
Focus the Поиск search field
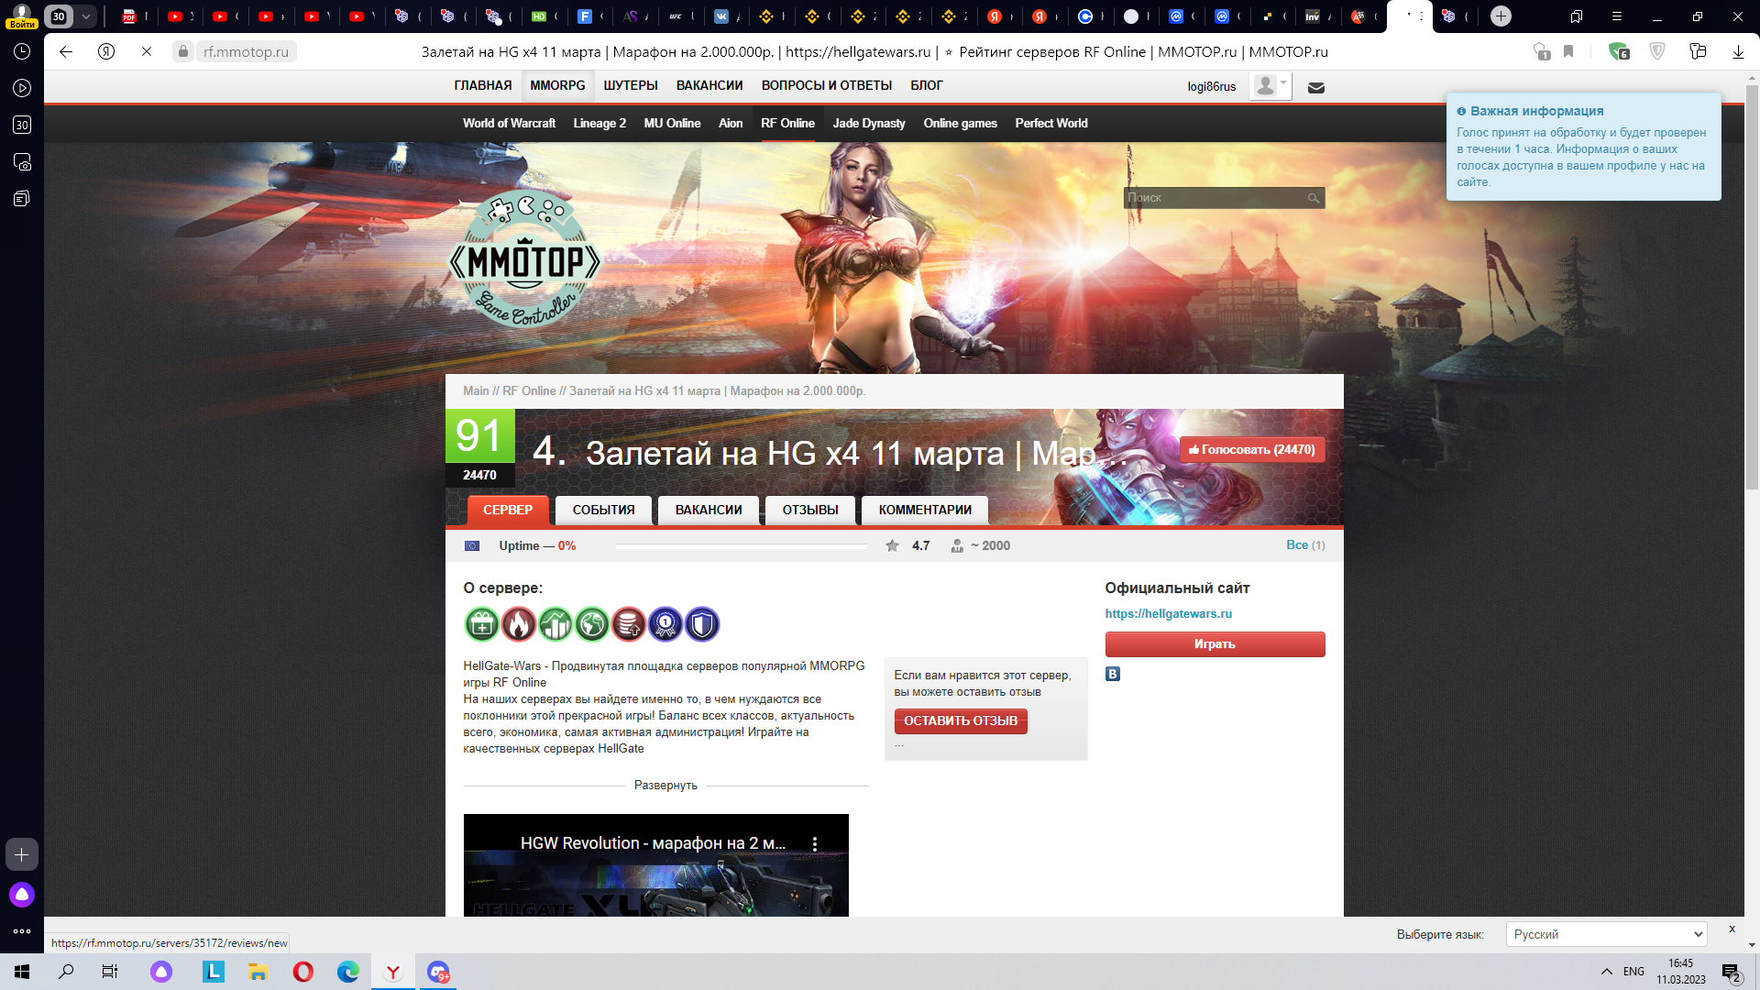1215,198
